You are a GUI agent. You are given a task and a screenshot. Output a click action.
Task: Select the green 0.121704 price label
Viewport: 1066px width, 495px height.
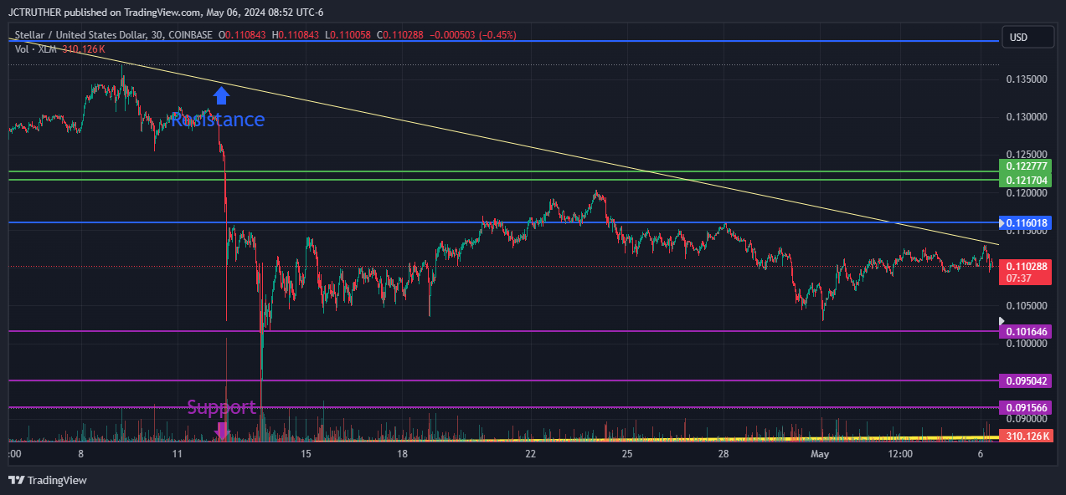(1026, 180)
